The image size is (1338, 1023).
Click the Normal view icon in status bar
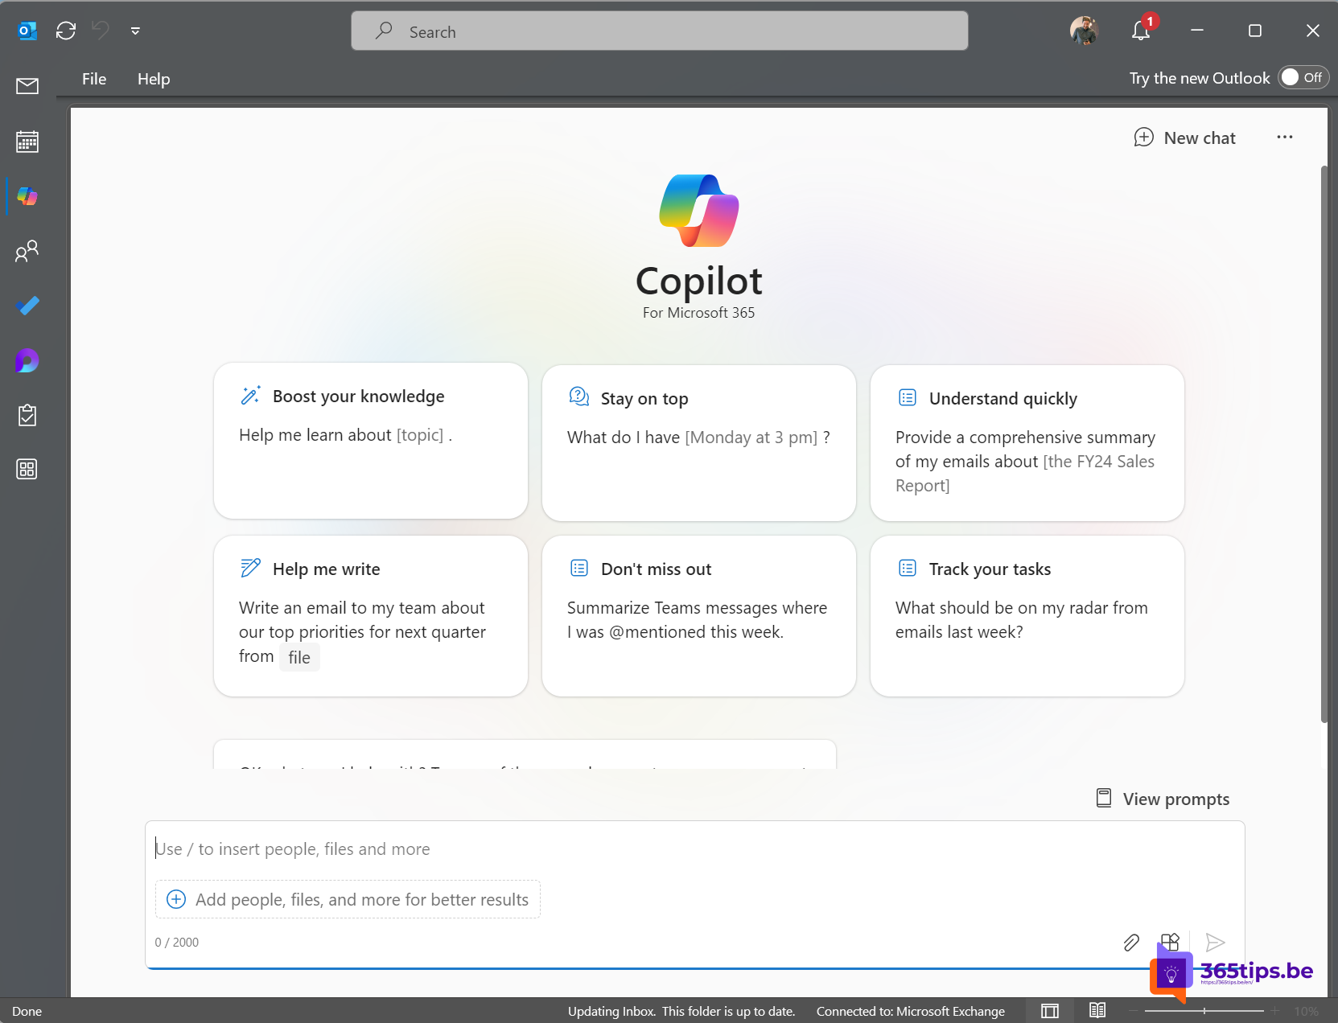coord(1050,1010)
